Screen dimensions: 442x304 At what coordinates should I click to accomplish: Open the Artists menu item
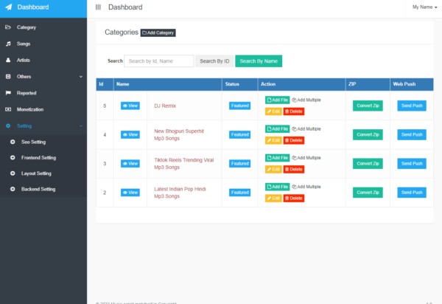point(43,60)
